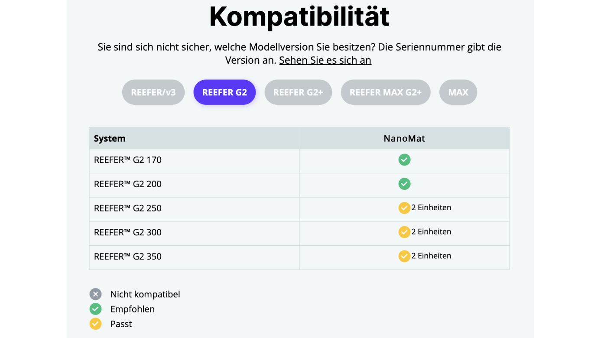Click the 'REEFER™ G2 170' system cell
Screen dimensions: 601x338
[x=128, y=160]
